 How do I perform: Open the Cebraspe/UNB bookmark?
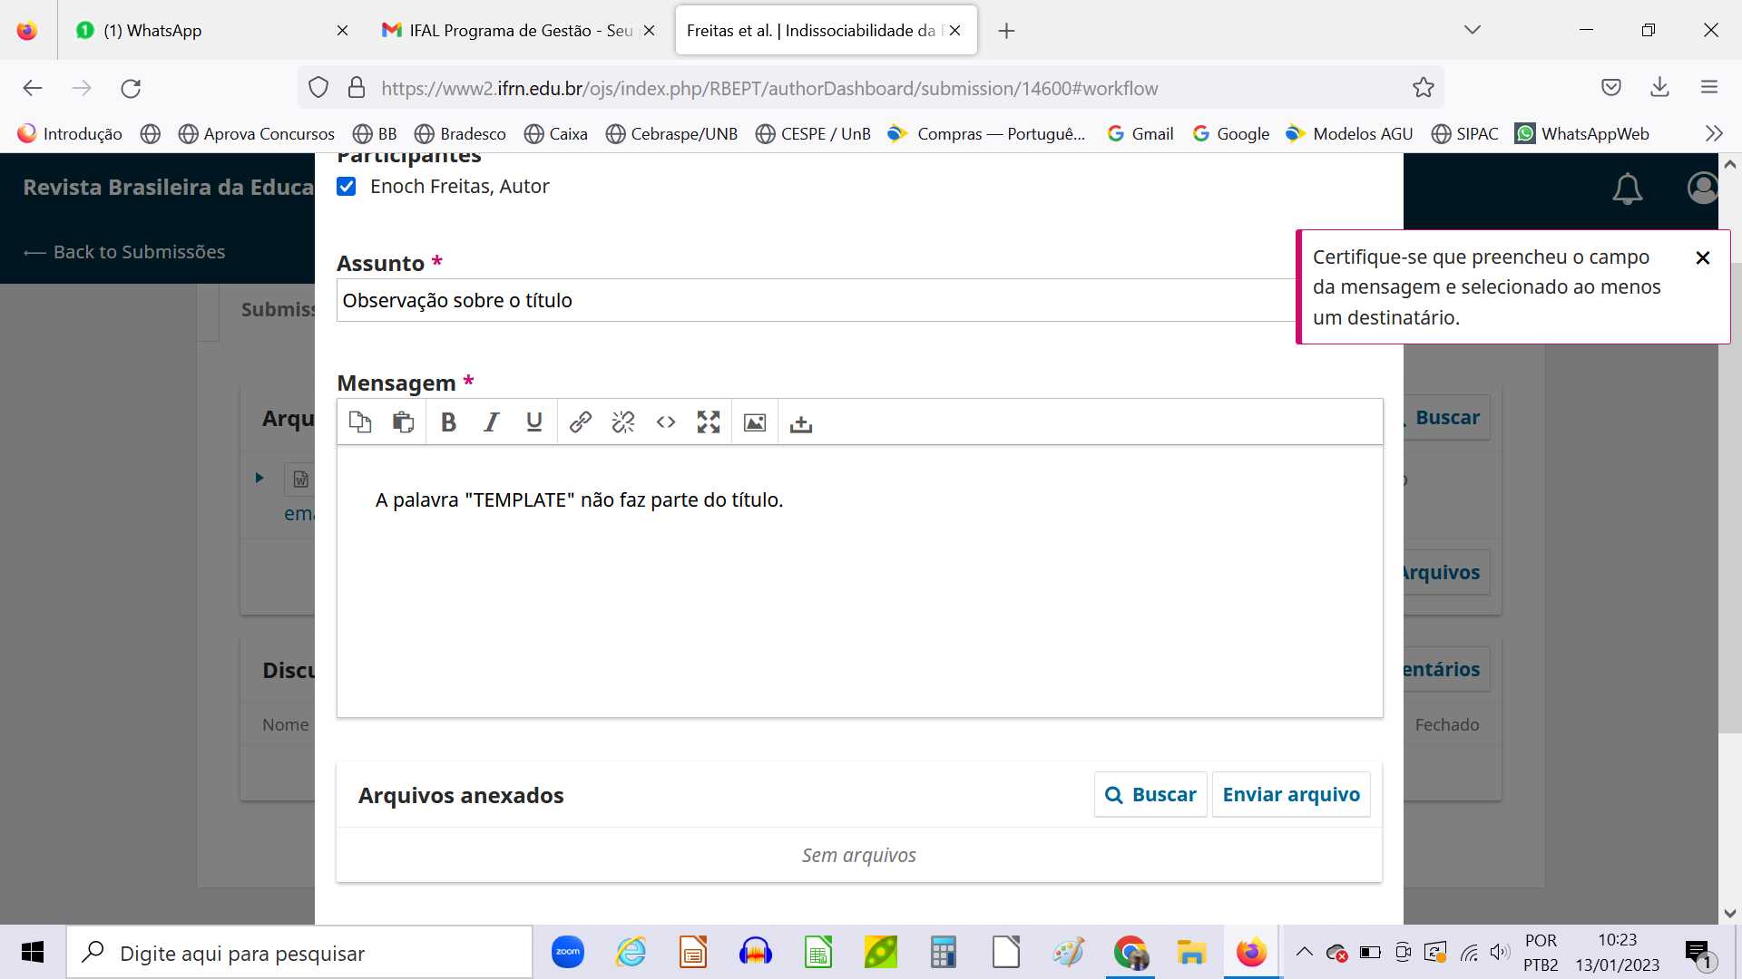(x=671, y=134)
